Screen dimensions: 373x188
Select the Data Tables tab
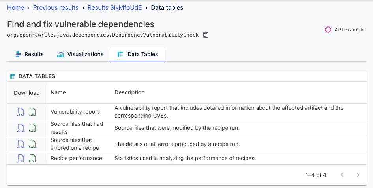click(x=137, y=54)
